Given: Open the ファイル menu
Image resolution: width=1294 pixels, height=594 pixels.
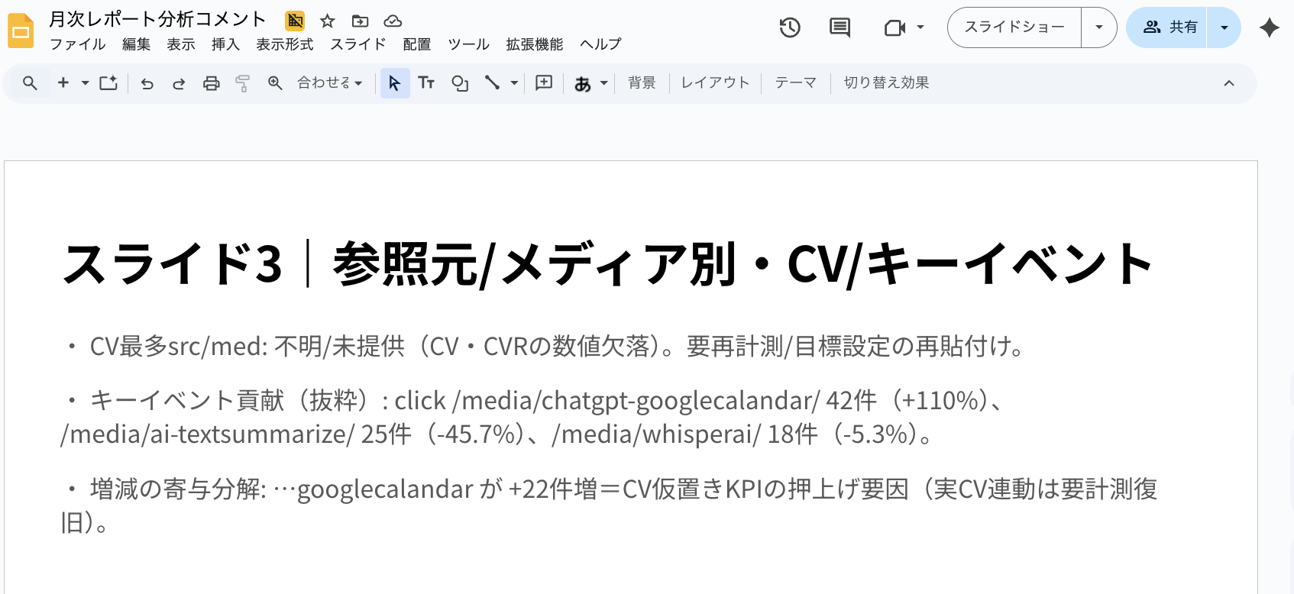Looking at the screenshot, I should 77,44.
